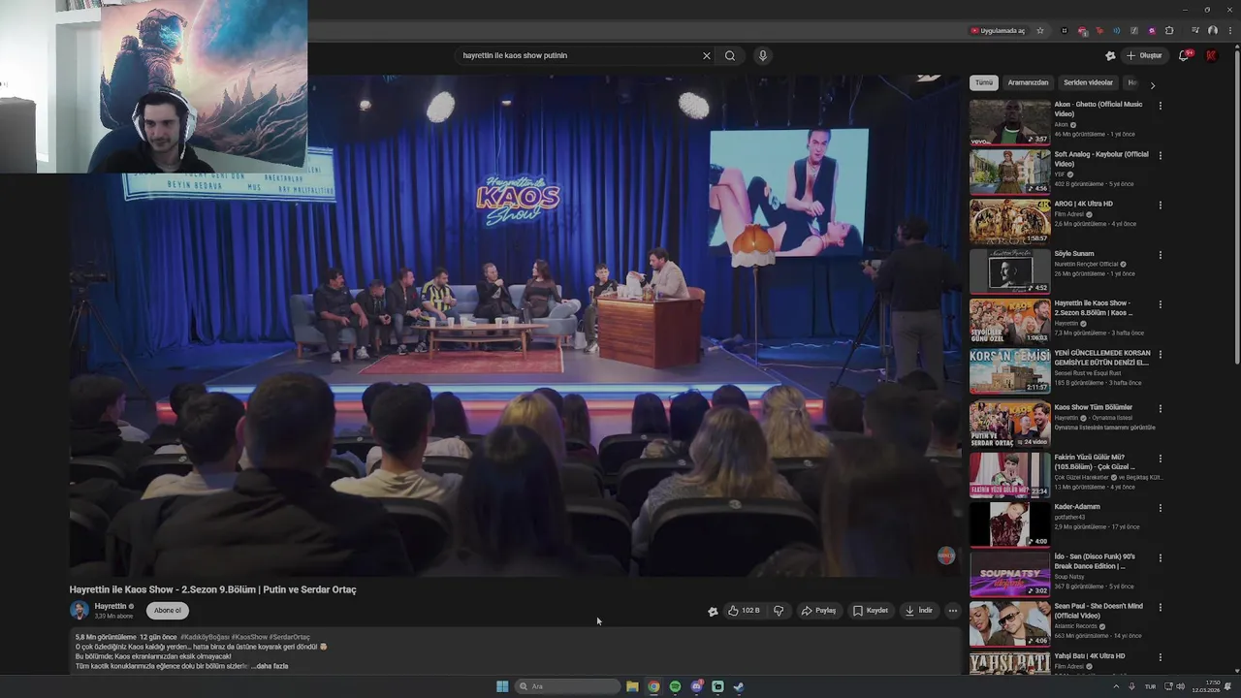Dislike the video with thumbs down

pos(779,611)
